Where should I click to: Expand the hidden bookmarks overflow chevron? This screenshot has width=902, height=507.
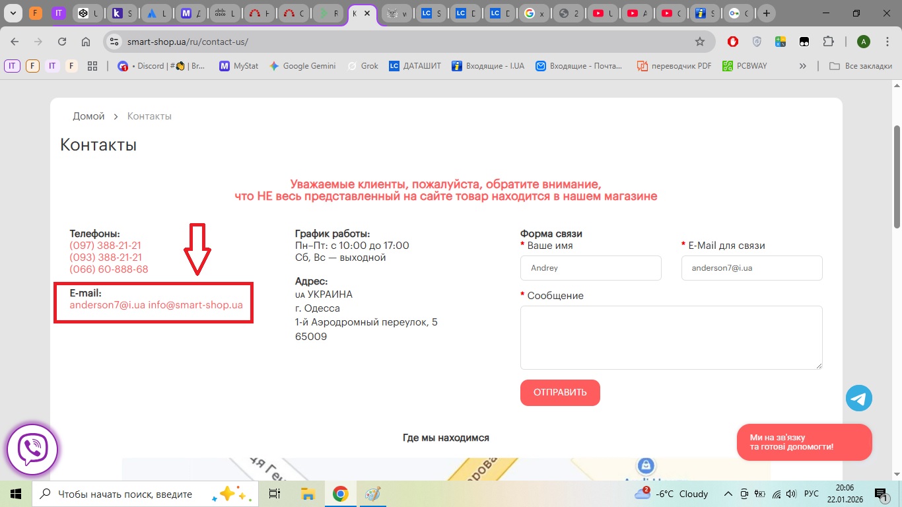coord(803,66)
